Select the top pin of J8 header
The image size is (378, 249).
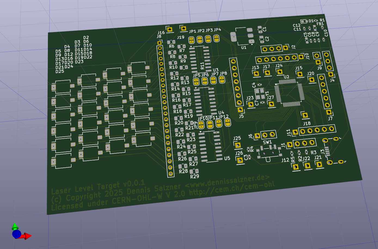(159, 43)
